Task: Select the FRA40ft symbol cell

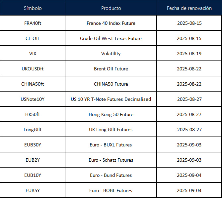Action: pyautogui.click(x=33, y=23)
